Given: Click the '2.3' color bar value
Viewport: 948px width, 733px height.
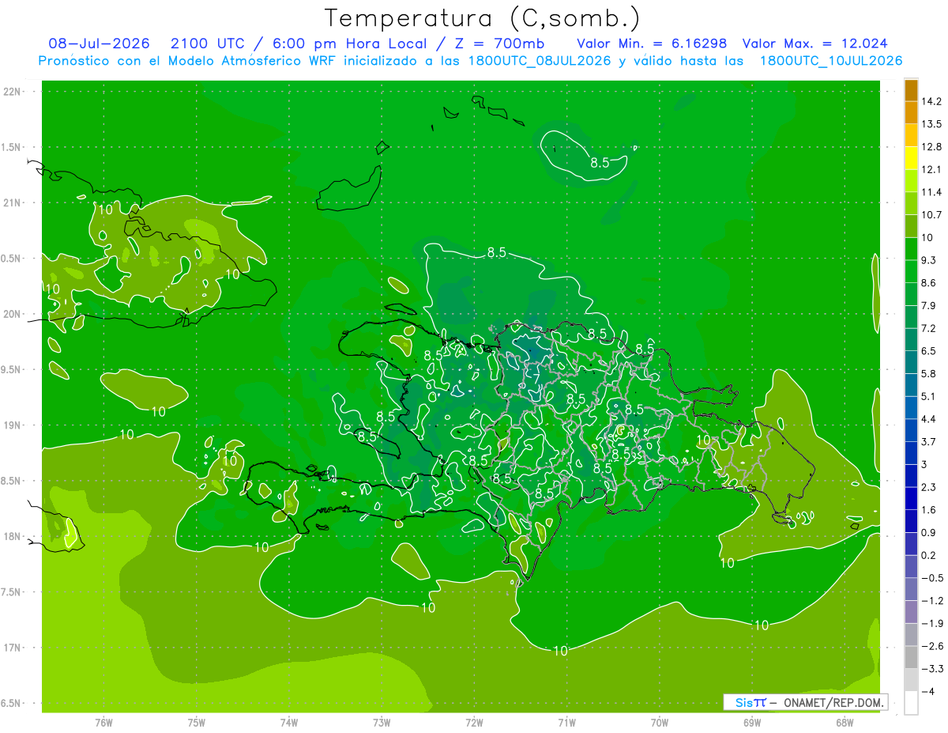Looking at the screenshot, I should coord(928,487).
